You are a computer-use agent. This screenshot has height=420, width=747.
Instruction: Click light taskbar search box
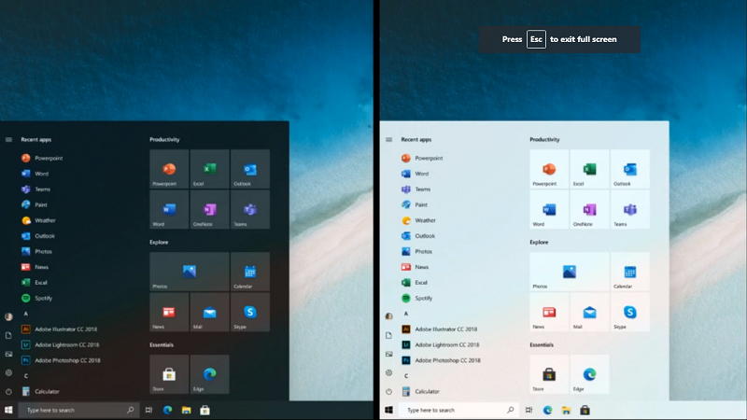click(x=458, y=410)
